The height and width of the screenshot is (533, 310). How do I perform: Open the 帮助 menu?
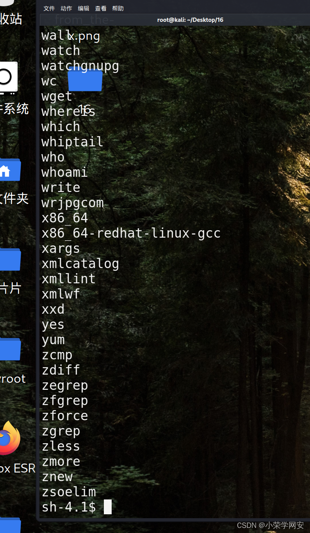tap(118, 8)
